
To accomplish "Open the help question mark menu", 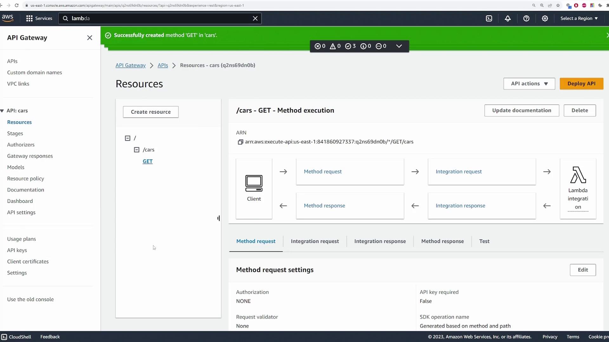I will pos(526,18).
